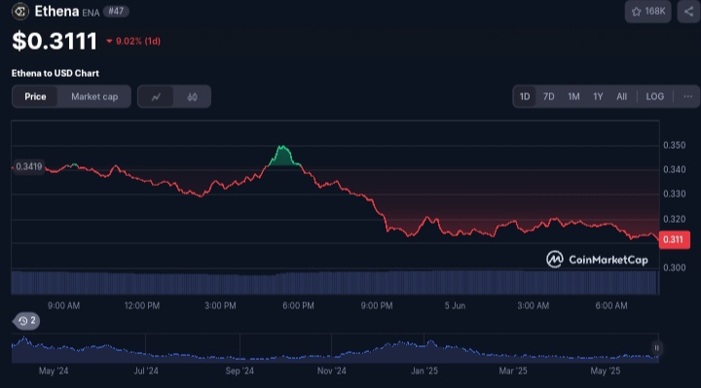Click the #47 rank badge
701x388 pixels.
(x=116, y=11)
